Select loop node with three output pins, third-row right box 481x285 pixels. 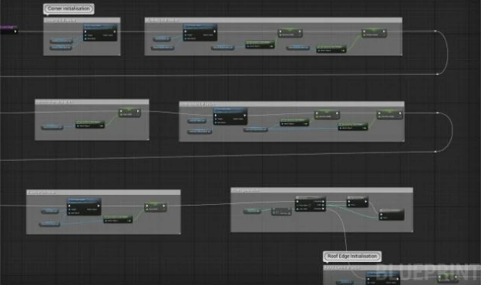(310, 204)
